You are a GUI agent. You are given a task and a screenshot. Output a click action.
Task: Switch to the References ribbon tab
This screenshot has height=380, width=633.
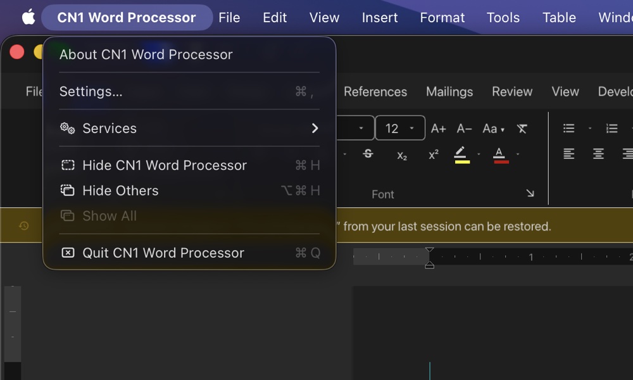pos(375,92)
